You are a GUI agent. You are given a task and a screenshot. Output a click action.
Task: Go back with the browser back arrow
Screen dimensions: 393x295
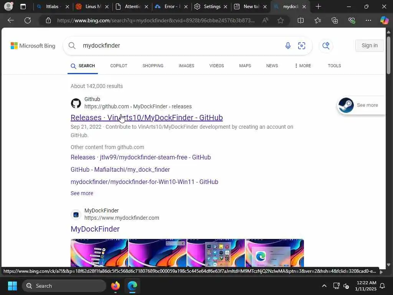pos(10,20)
